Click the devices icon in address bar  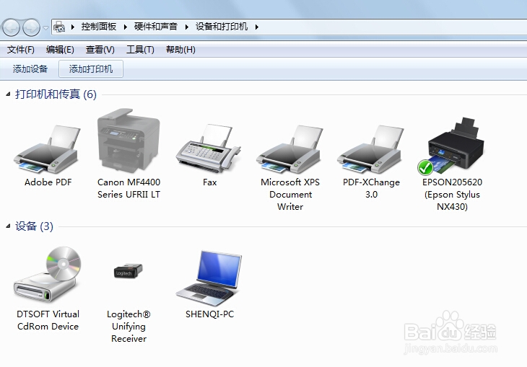pos(59,27)
